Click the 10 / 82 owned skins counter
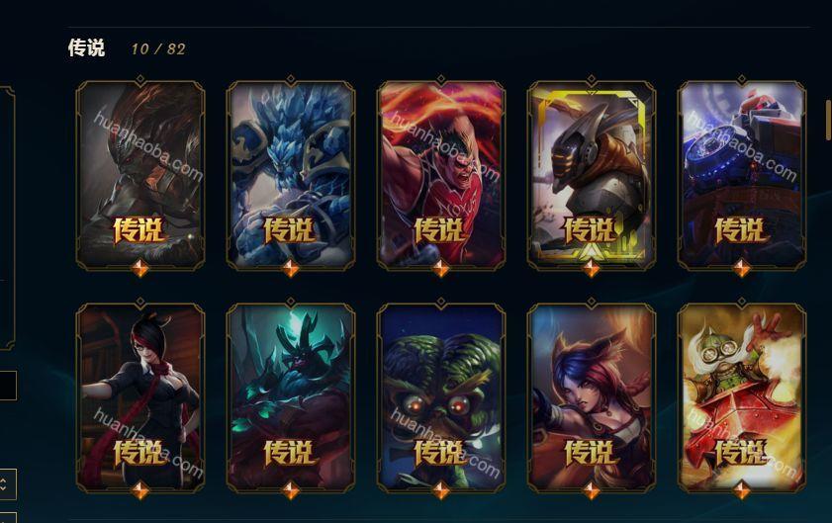 point(158,48)
